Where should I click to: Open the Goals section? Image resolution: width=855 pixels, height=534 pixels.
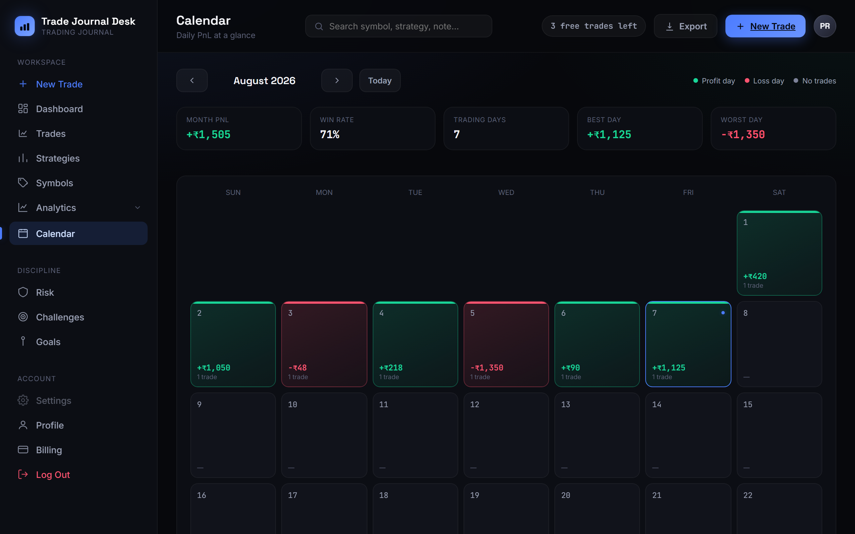tap(78, 341)
